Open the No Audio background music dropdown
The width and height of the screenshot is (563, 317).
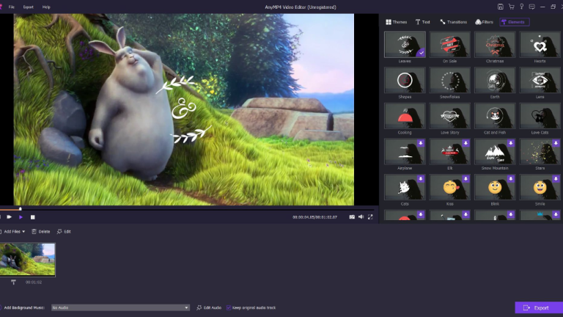[x=120, y=307]
